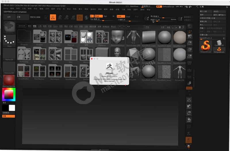230x151 pixels.
Task: Toggle the orange Solo button in right shelf
Action: pyautogui.click(x=189, y=140)
